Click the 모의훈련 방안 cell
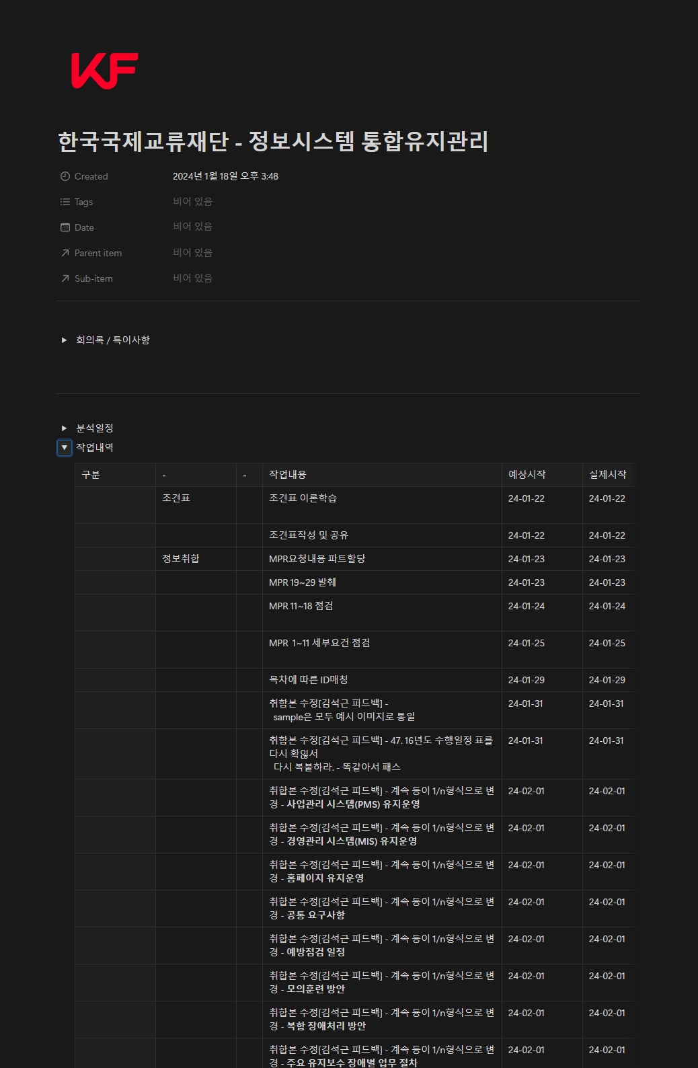Screen dimensions: 698x1068 [x=382, y=983]
